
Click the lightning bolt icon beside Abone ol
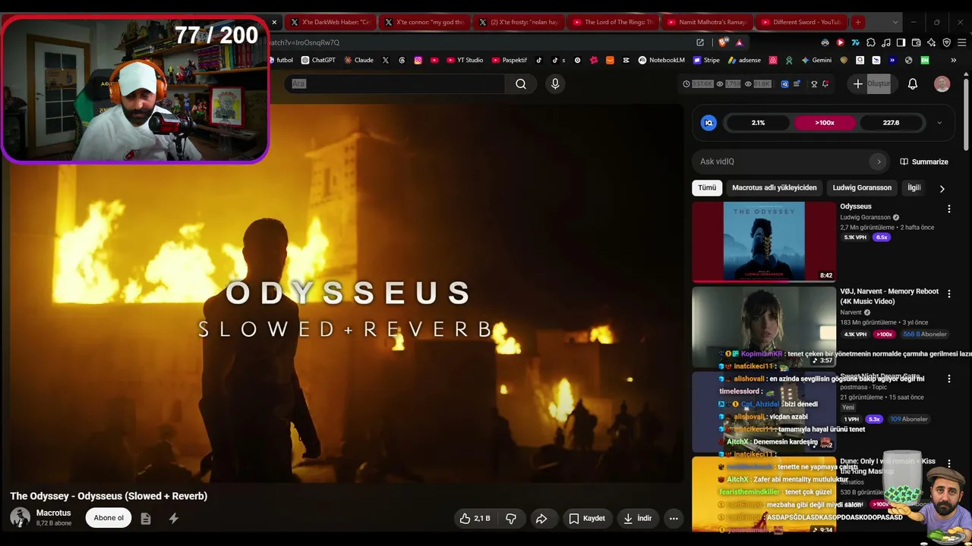point(173,519)
